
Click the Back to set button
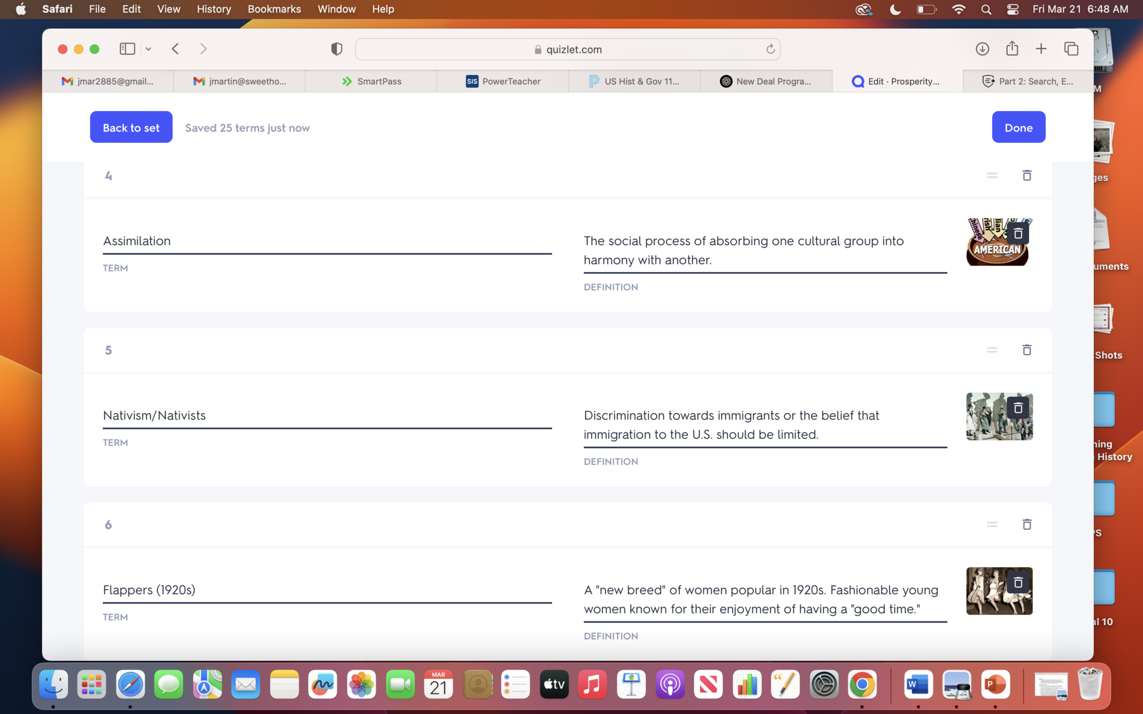coord(131,128)
